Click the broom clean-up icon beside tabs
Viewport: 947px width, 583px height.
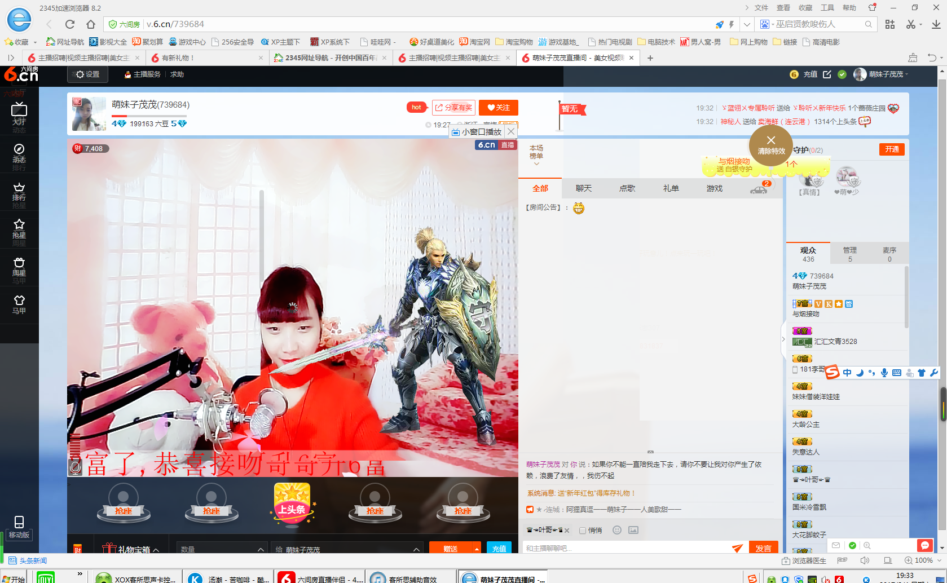tap(913, 58)
